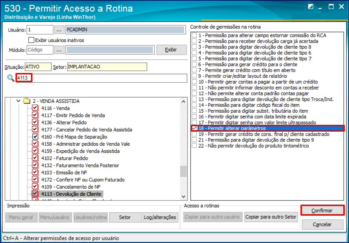Image resolution: width=349 pixels, height=243 pixels.
Task: Uncheck permission 18 - Permitir alterar parâmetros
Action: (x=195, y=128)
